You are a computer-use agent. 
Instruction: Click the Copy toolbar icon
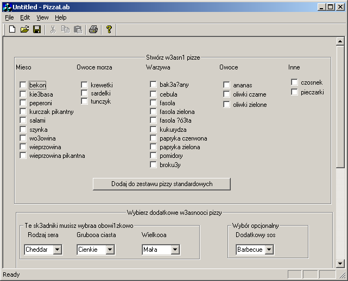[x=65, y=29]
